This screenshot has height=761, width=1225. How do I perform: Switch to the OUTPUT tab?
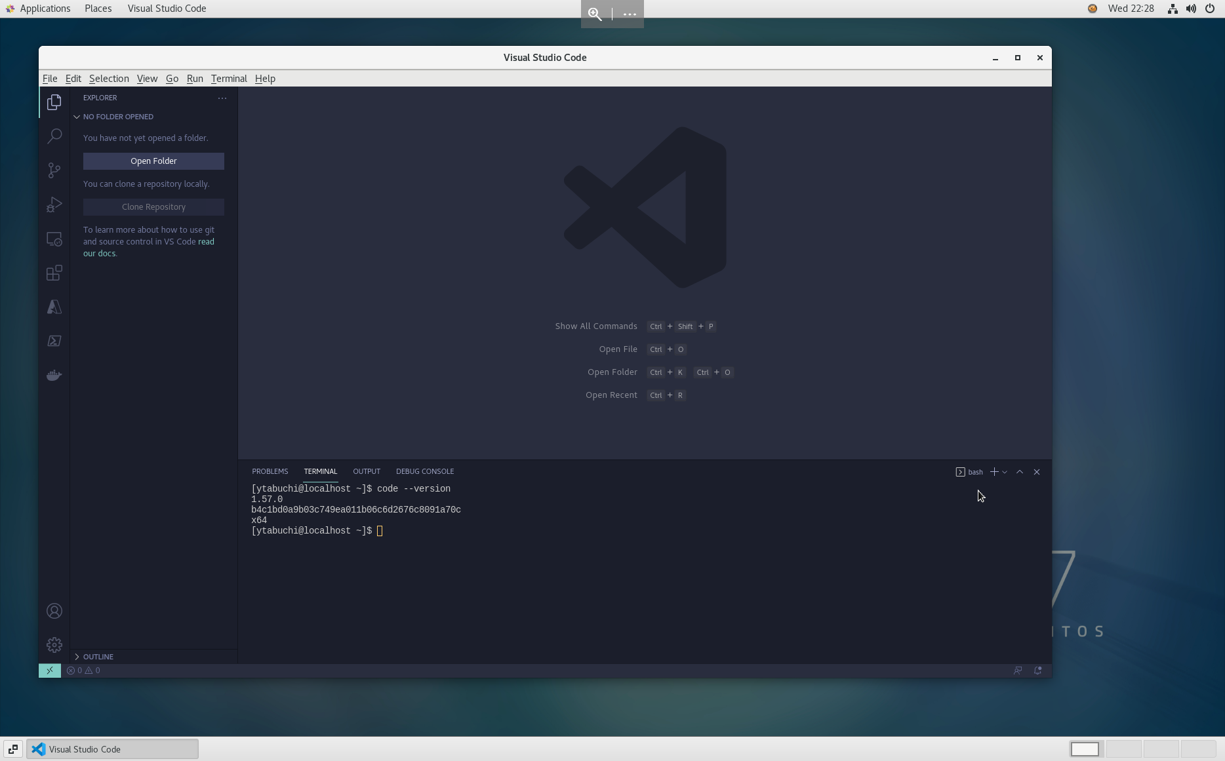(x=367, y=471)
